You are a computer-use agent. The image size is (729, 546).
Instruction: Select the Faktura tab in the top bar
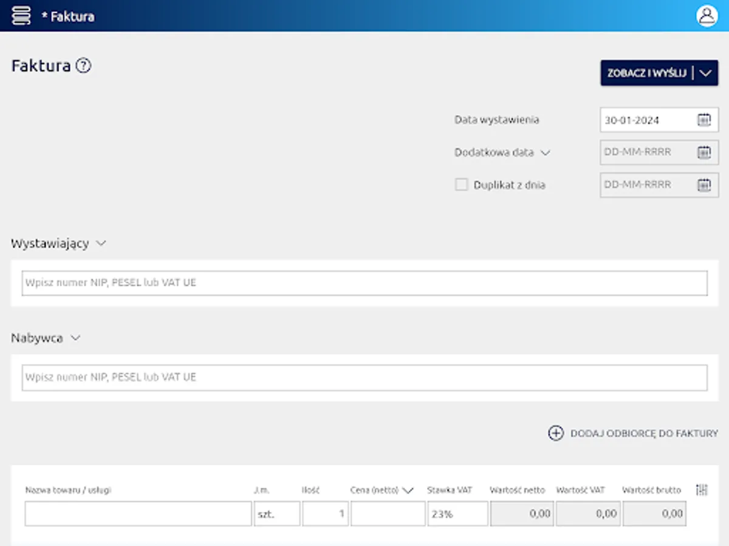(68, 16)
